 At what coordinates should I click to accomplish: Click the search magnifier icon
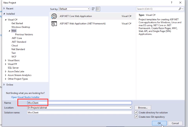(180, 9)
